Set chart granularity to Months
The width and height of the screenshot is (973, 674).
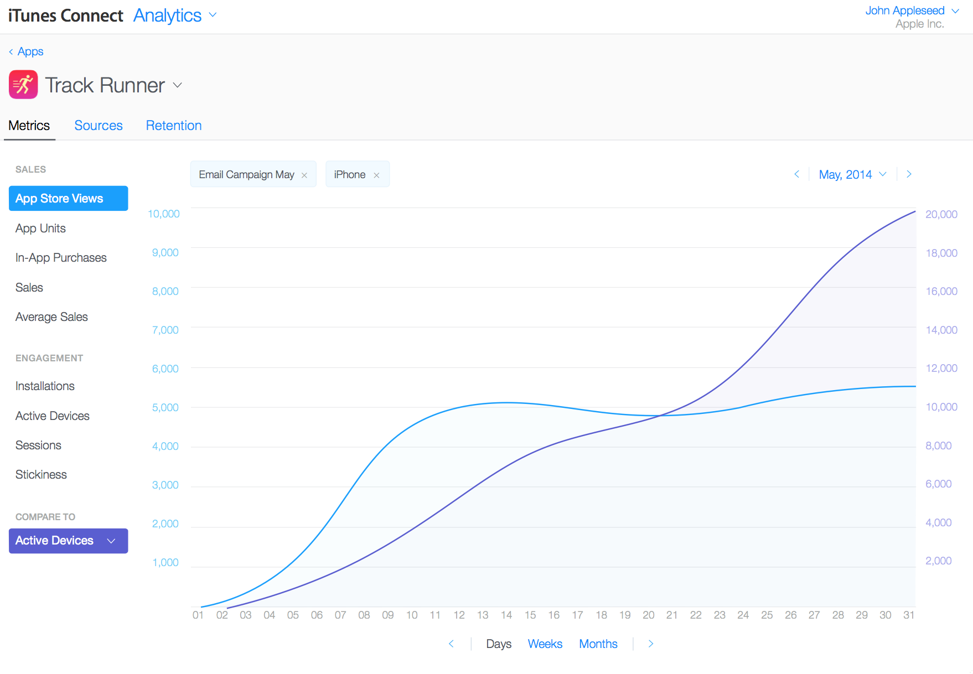598,644
